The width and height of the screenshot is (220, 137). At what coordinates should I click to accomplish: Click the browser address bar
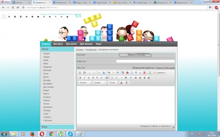[x=114, y=8]
